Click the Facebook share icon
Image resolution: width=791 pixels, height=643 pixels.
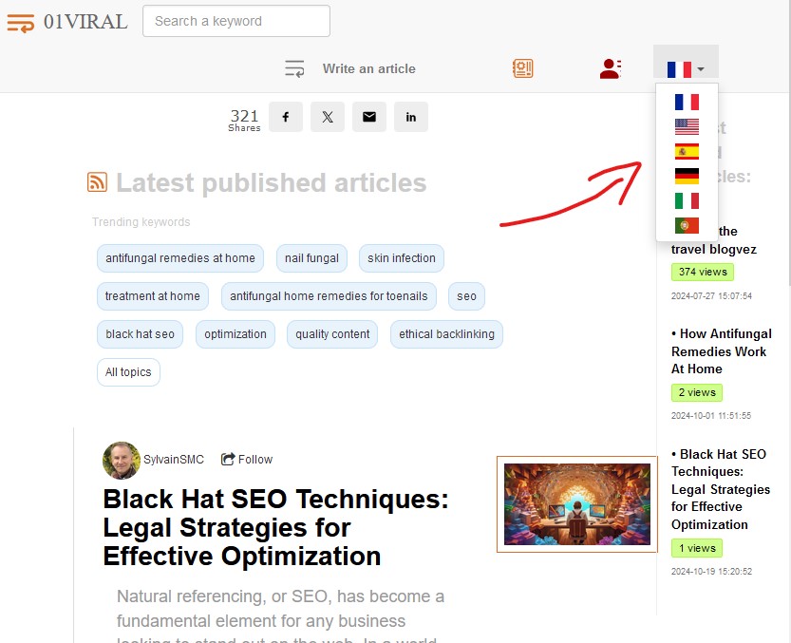285,117
